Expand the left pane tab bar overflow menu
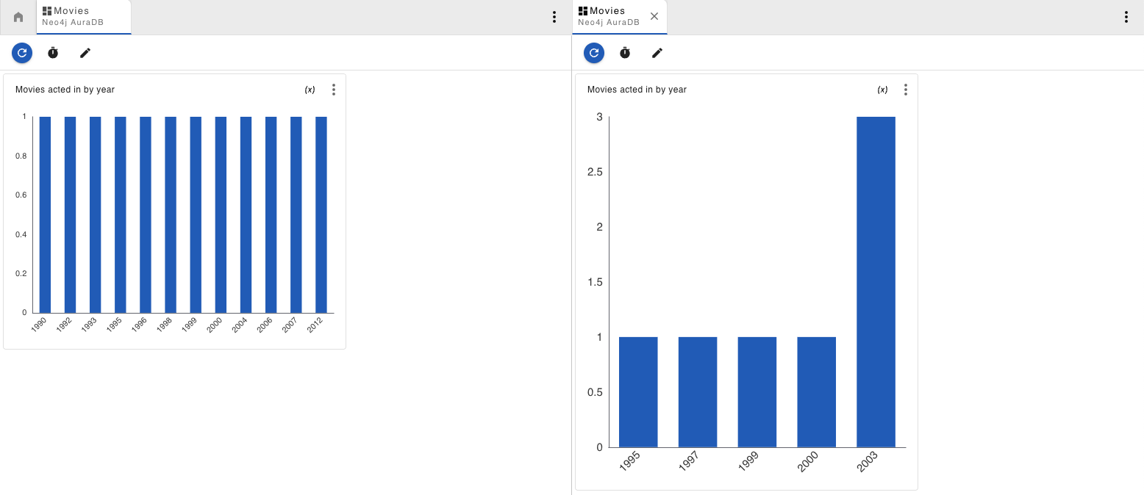This screenshot has height=495, width=1144. coord(554,17)
